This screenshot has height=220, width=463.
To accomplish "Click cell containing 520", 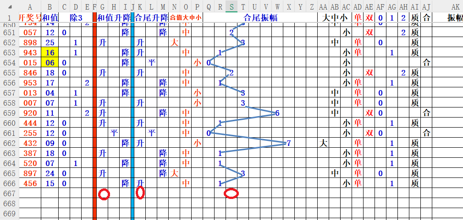I will coord(30,163).
